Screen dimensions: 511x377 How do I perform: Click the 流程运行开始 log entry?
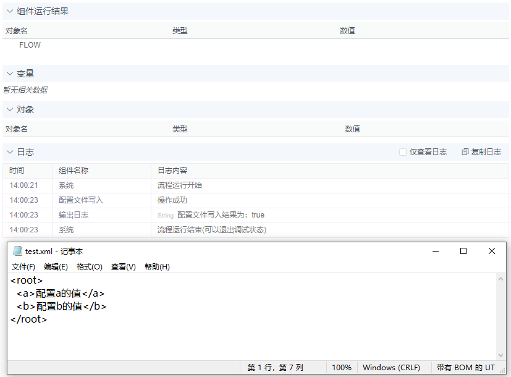tap(180, 185)
